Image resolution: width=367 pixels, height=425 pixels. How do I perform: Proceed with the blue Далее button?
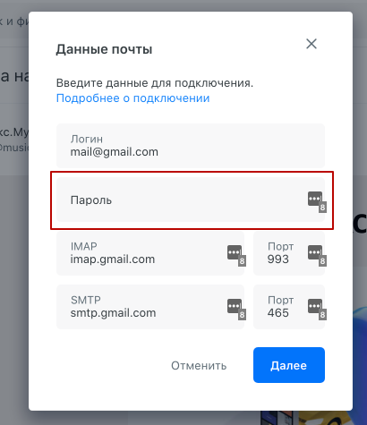click(289, 365)
